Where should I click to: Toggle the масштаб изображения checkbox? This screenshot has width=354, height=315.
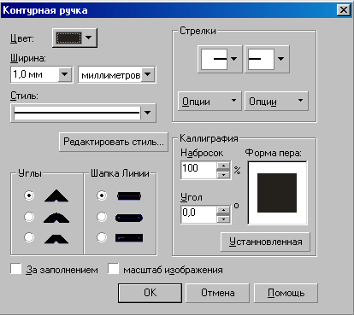(x=113, y=269)
